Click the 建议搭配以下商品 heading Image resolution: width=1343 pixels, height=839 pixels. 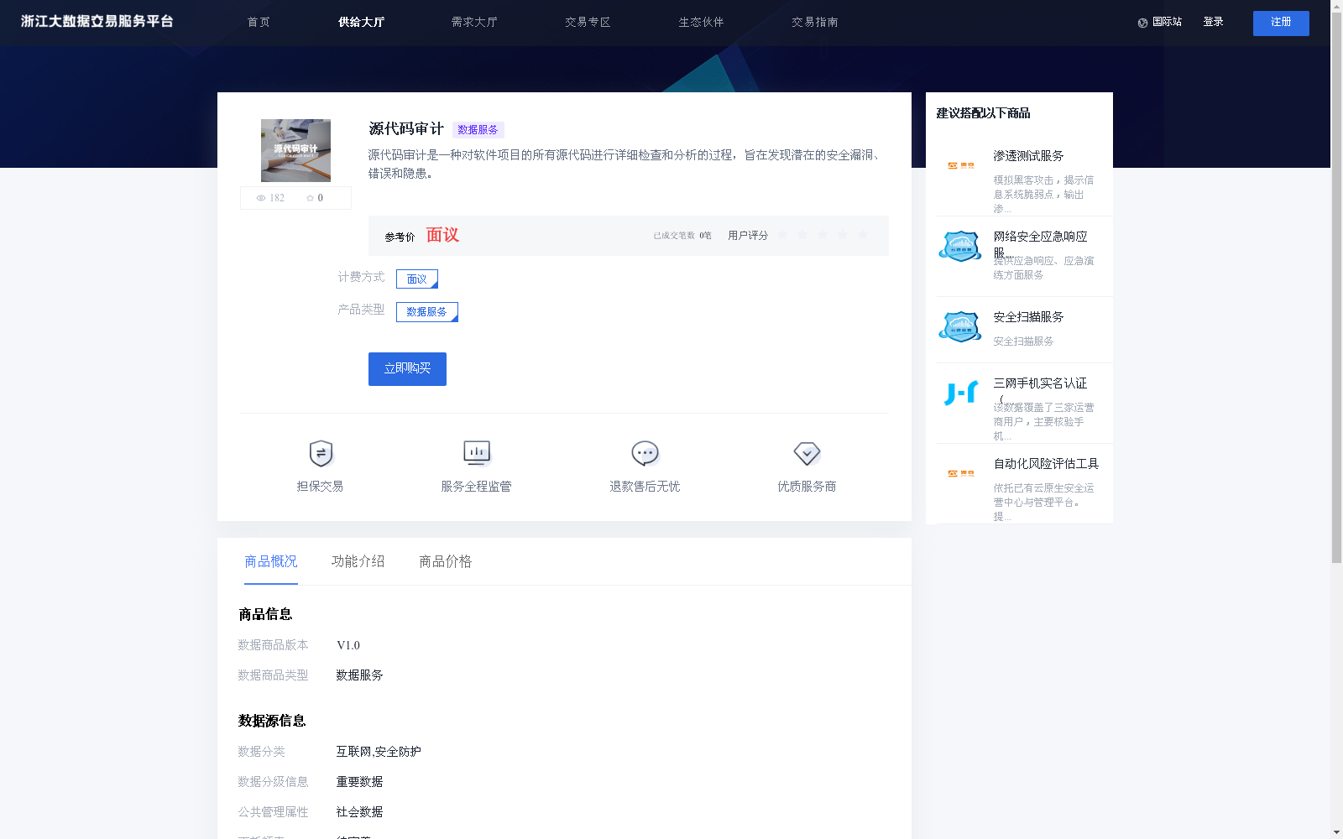pyautogui.click(x=983, y=113)
